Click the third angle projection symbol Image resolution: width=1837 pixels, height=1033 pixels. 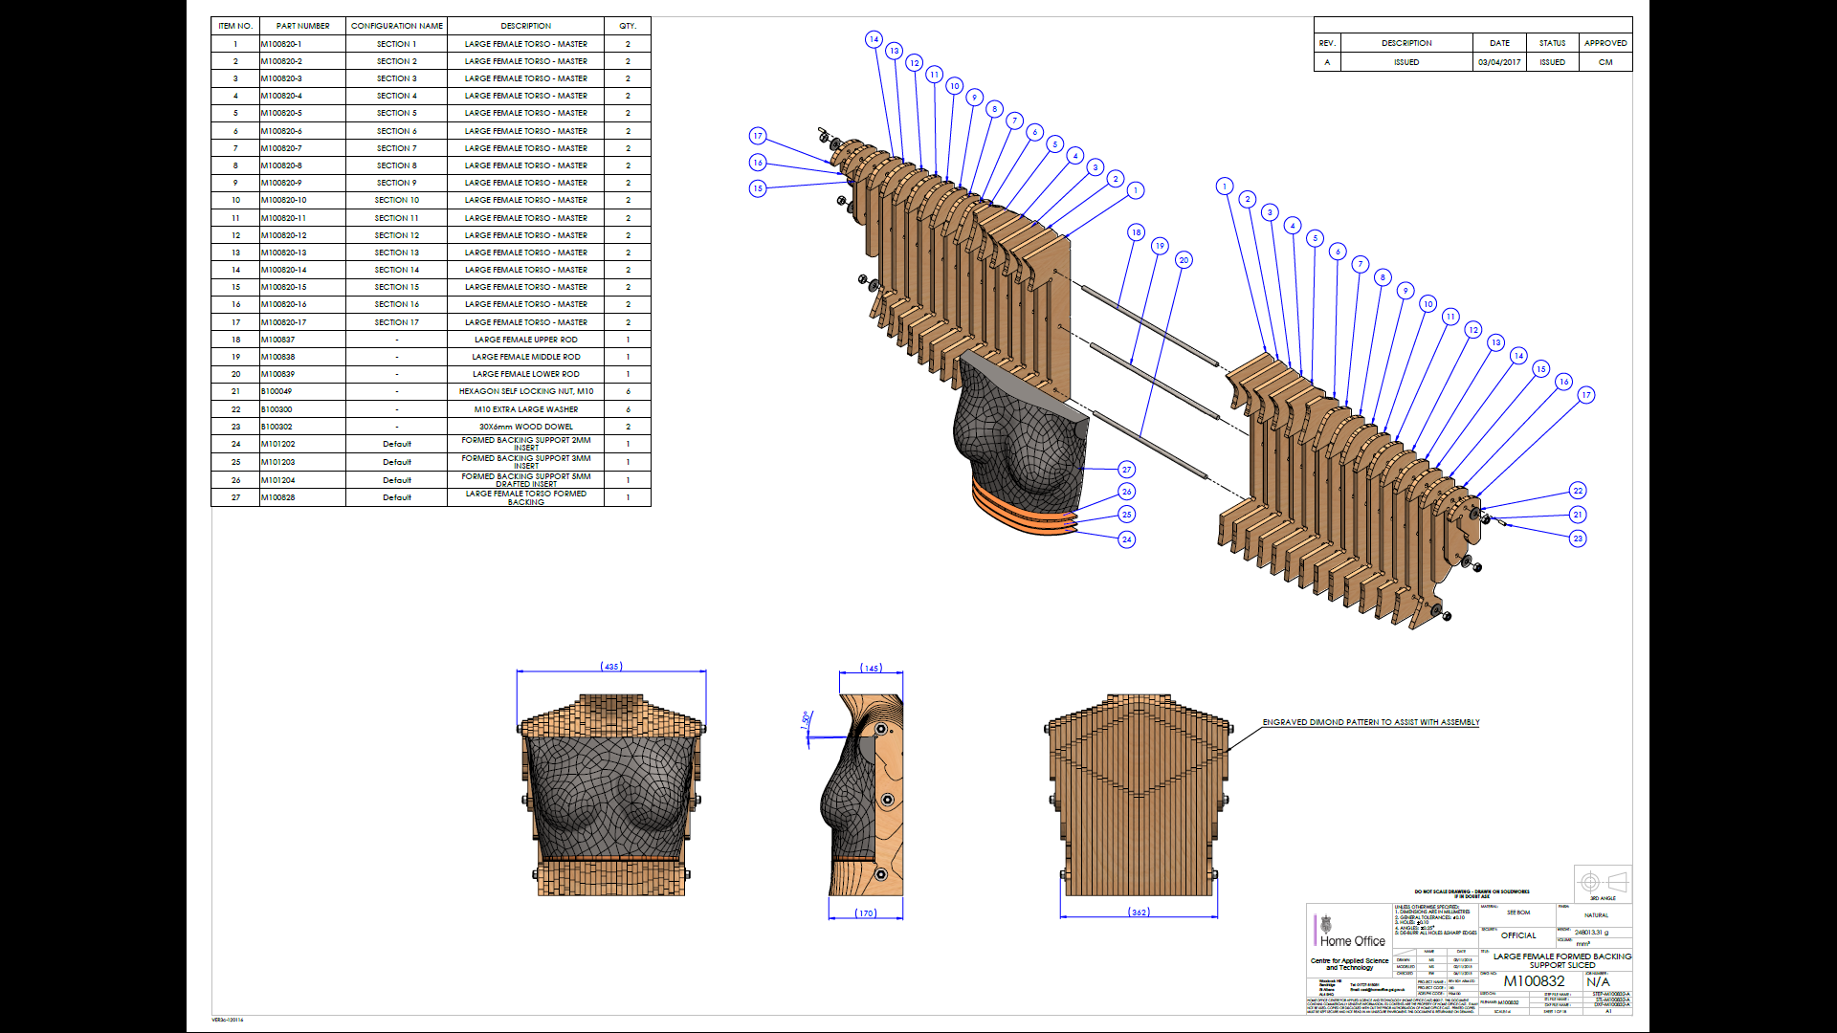click(x=1603, y=882)
